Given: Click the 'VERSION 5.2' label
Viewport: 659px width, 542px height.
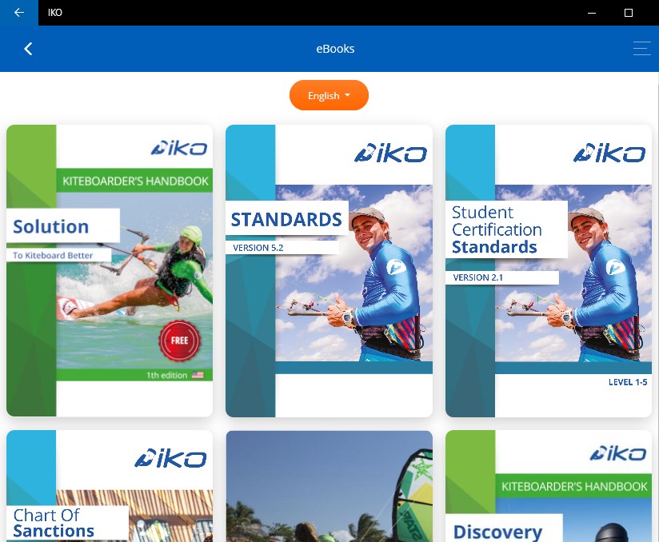Looking at the screenshot, I should 258,248.
